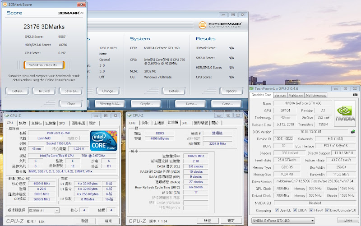Open the SPD tab in left CPU-Z
The height and width of the screenshot is (226, 361).
[62, 123]
